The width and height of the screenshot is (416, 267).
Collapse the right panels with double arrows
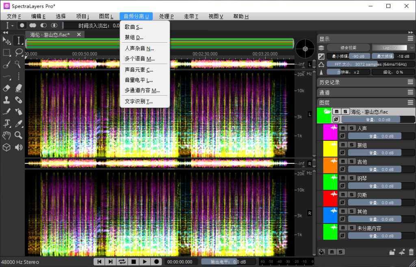click(411, 33)
